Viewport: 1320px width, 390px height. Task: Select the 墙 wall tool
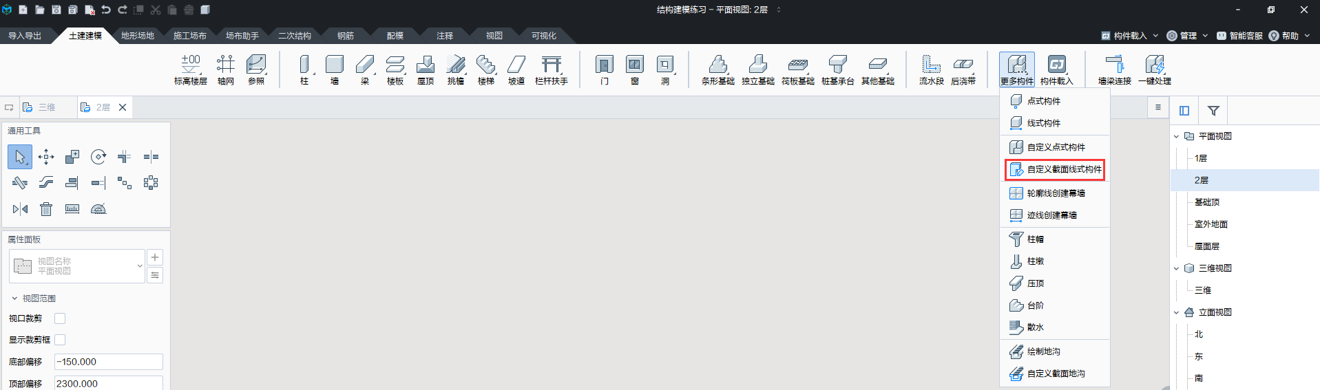click(x=335, y=69)
